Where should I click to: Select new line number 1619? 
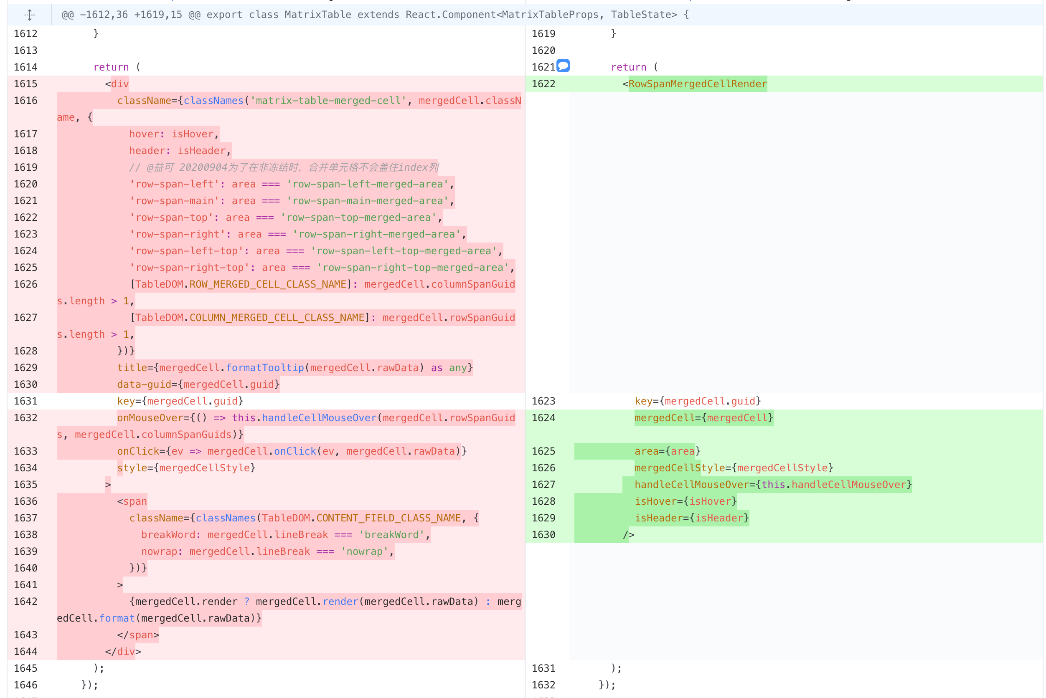(543, 34)
